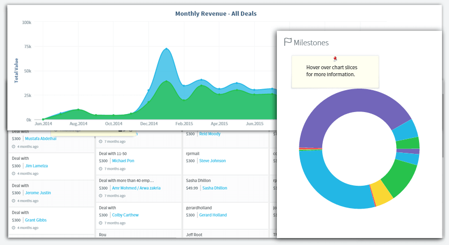
Task: Open Mustafa Abdelhai contact link
Action: click(x=40, y=139)
